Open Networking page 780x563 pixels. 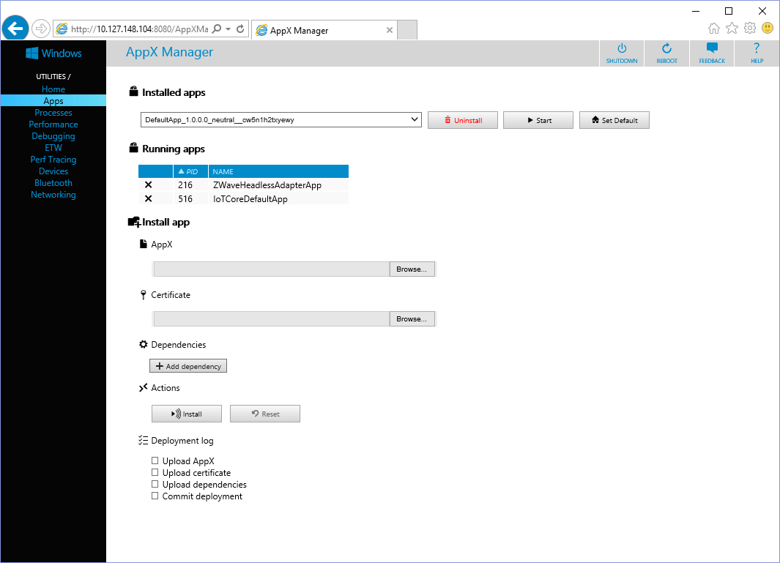point(53,195)
